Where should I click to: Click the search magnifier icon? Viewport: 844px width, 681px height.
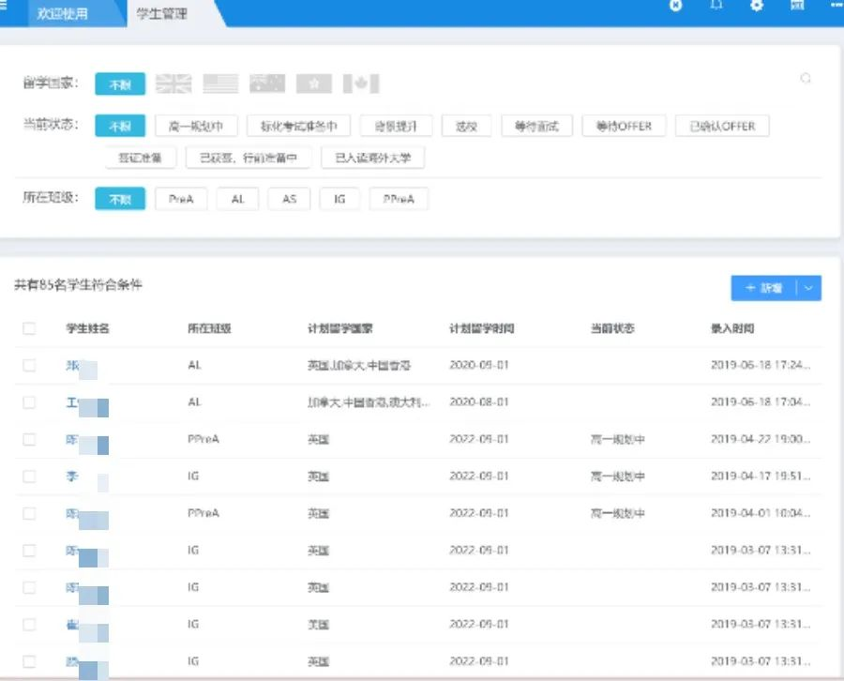806,79
